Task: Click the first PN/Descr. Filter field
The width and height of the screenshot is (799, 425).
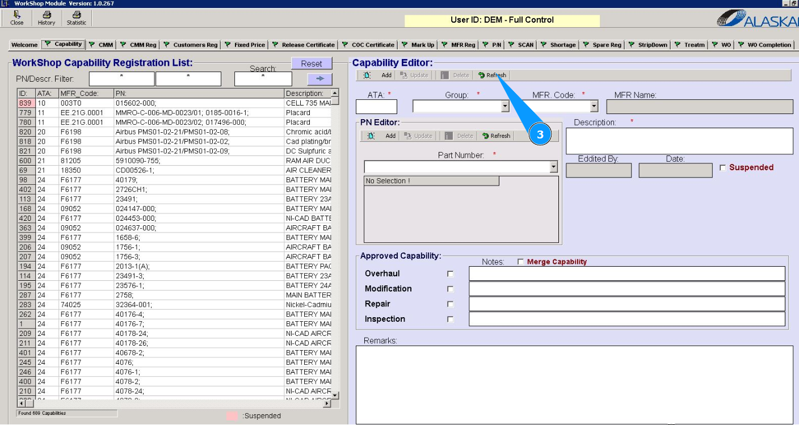Action: pos(121,79)
